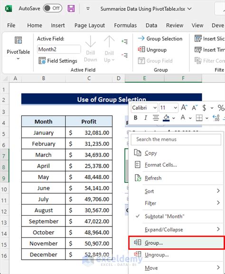Click the Select All corner triangle
Image resolution: width=225 pixels, height=274 pixels.
coord(5,78)
